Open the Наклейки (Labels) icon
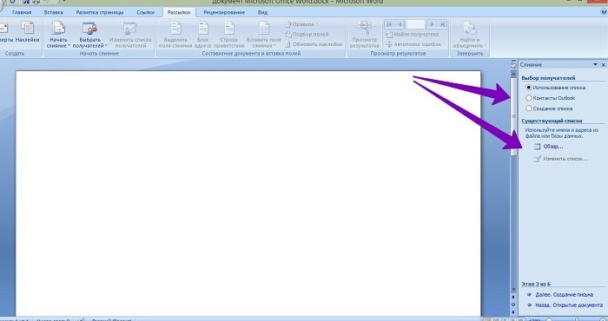Viewport: 608px width, 321px height. point(28,29)
